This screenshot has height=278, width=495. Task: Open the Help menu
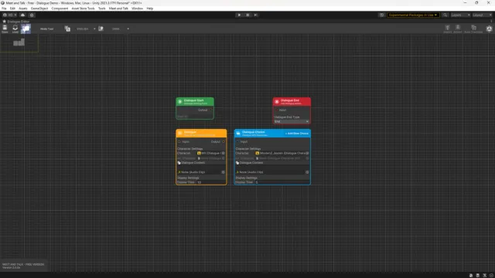(x=149, y=8)
